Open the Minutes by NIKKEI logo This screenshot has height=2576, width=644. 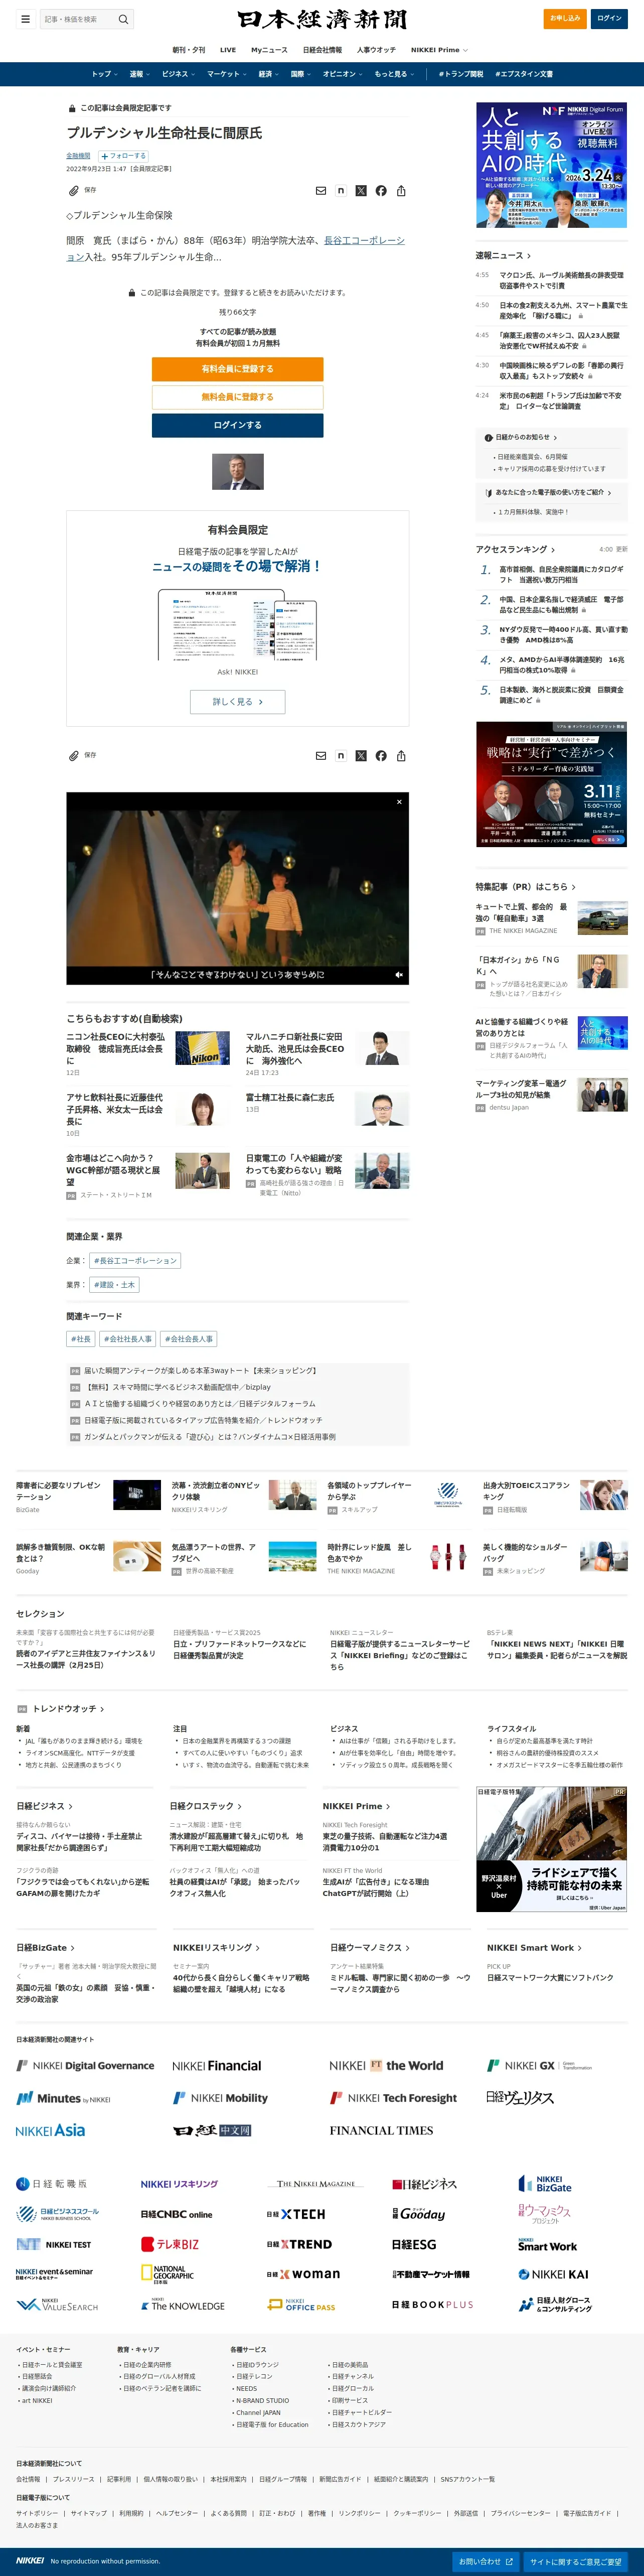[63, 2098]
